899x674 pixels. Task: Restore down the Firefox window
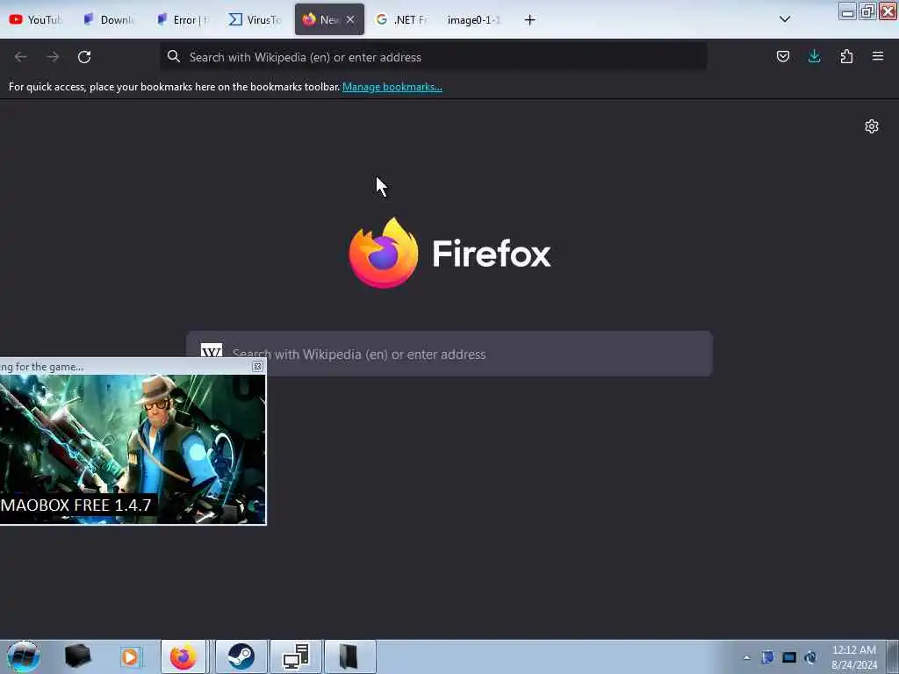coord(867,11)
